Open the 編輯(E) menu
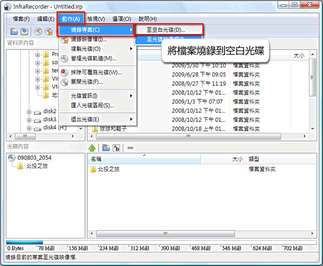This screenshot has width=323, height=266. [x=46, y=19]
